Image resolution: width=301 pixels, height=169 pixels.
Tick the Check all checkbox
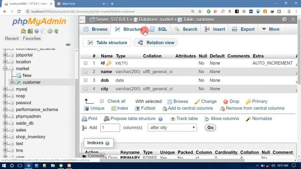click(x=102, y=101)
